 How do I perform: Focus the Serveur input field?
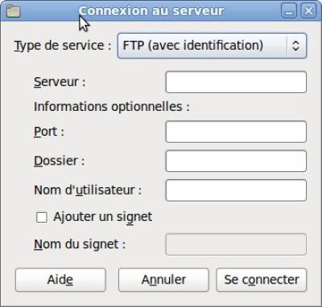[236, 82]
